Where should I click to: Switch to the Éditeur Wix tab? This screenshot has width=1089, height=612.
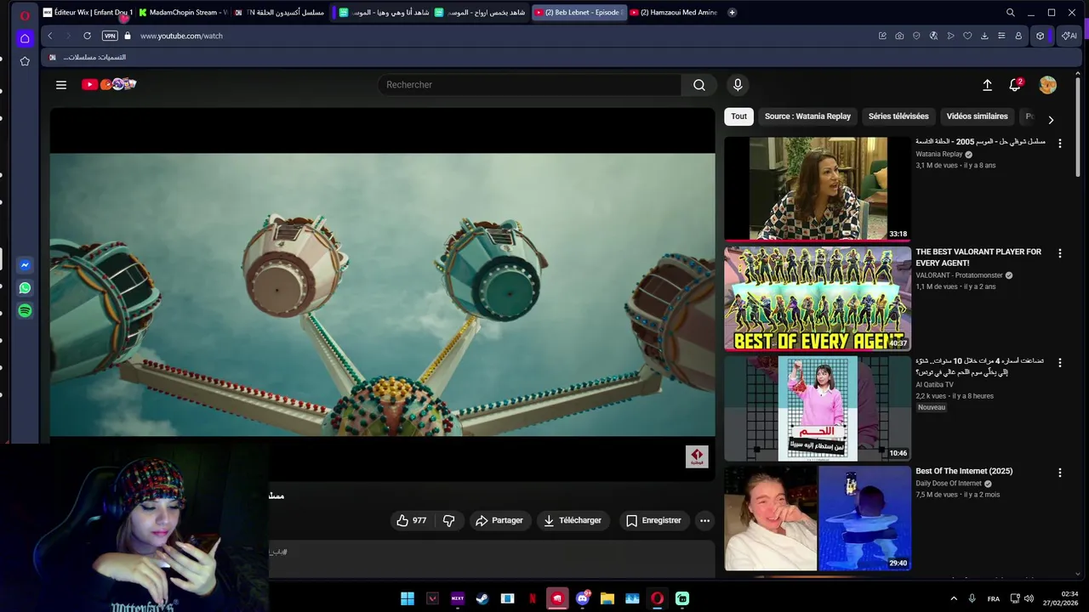(88, 13)
